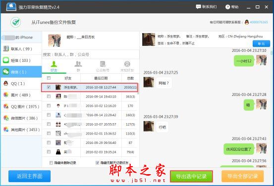Sort by the 最后日期 column header
The height and width of the screenshot is (186, 274).
click(101, 78)
